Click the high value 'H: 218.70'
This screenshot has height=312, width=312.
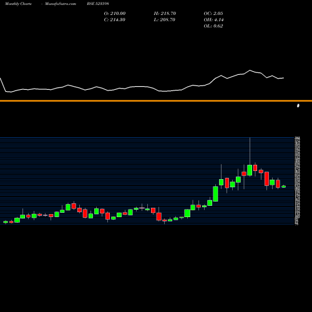pyautogui.click(x=165, y=13)
